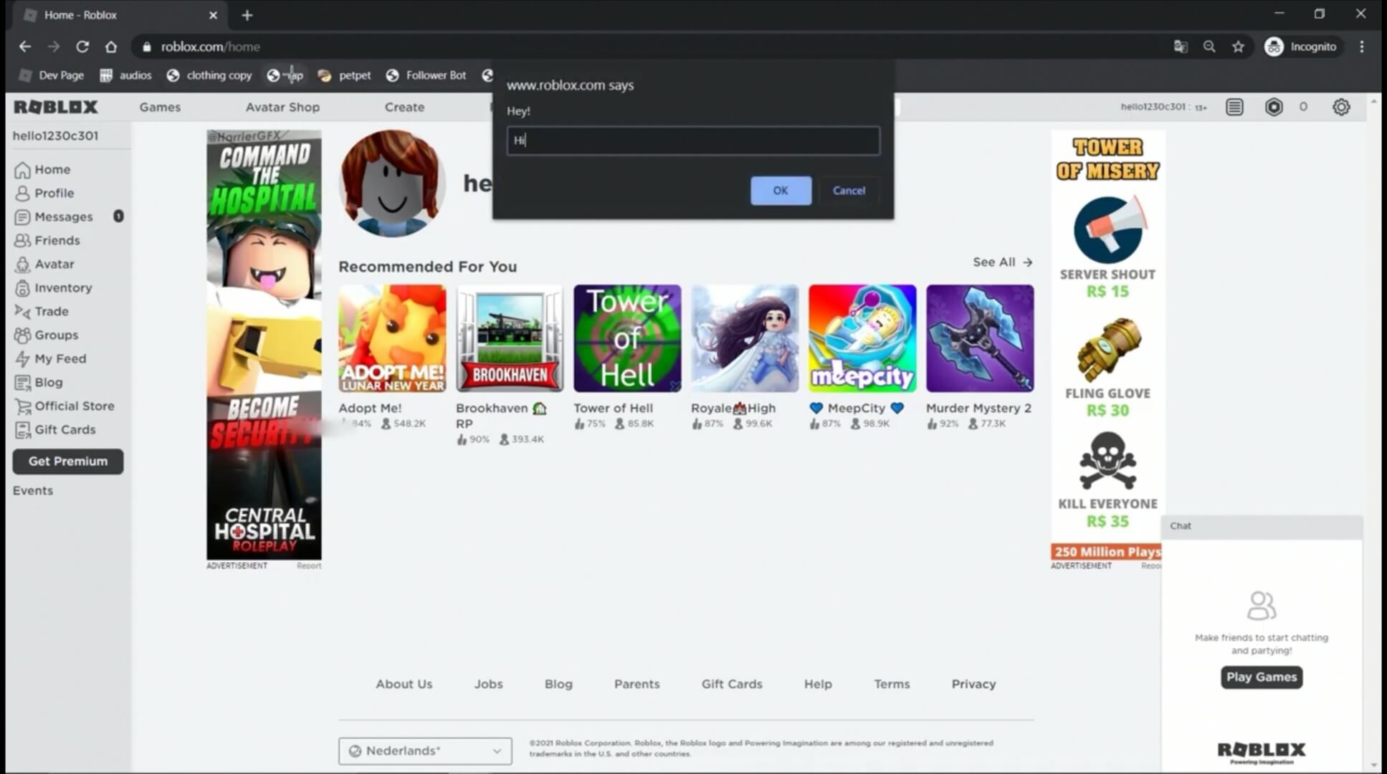Select the Friends sidebar expander

point(57,240)
